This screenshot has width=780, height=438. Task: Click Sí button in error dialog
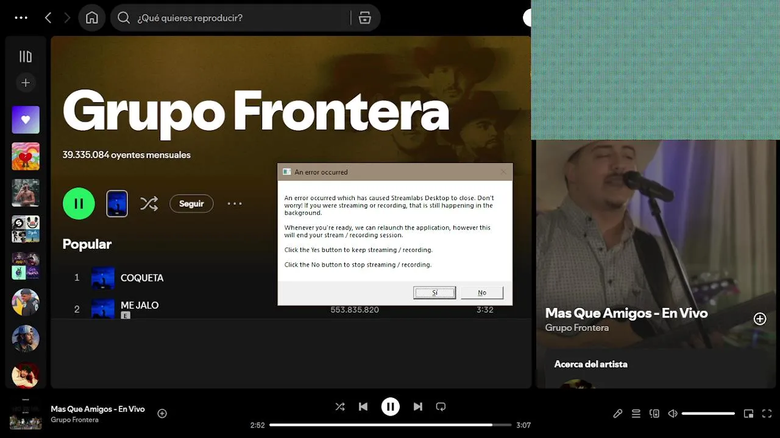click(434, 293)
